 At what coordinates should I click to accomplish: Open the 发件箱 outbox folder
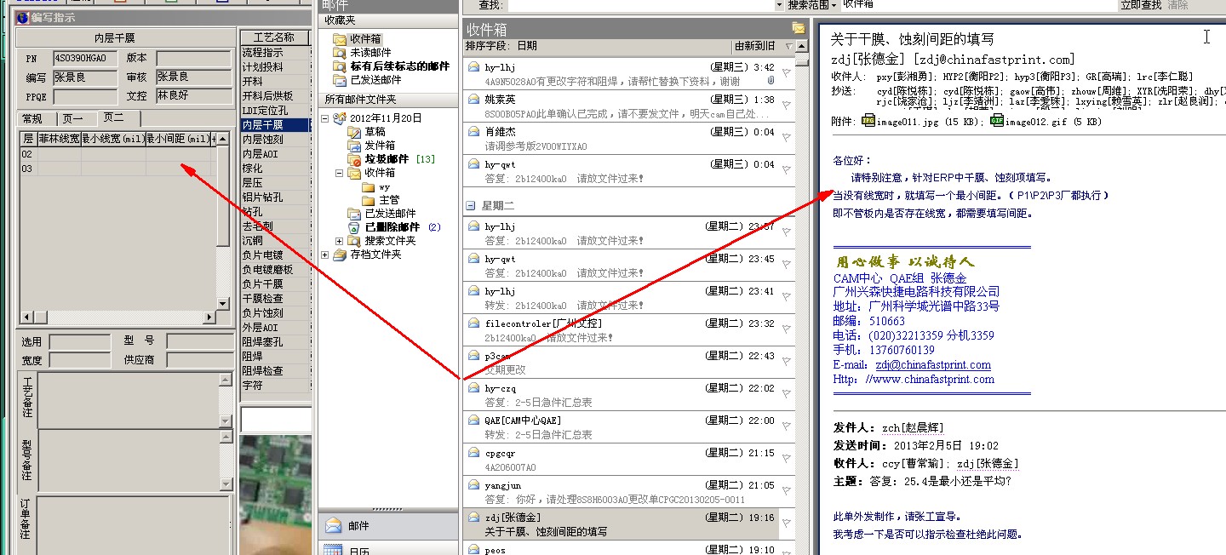[x=380, y=146]
